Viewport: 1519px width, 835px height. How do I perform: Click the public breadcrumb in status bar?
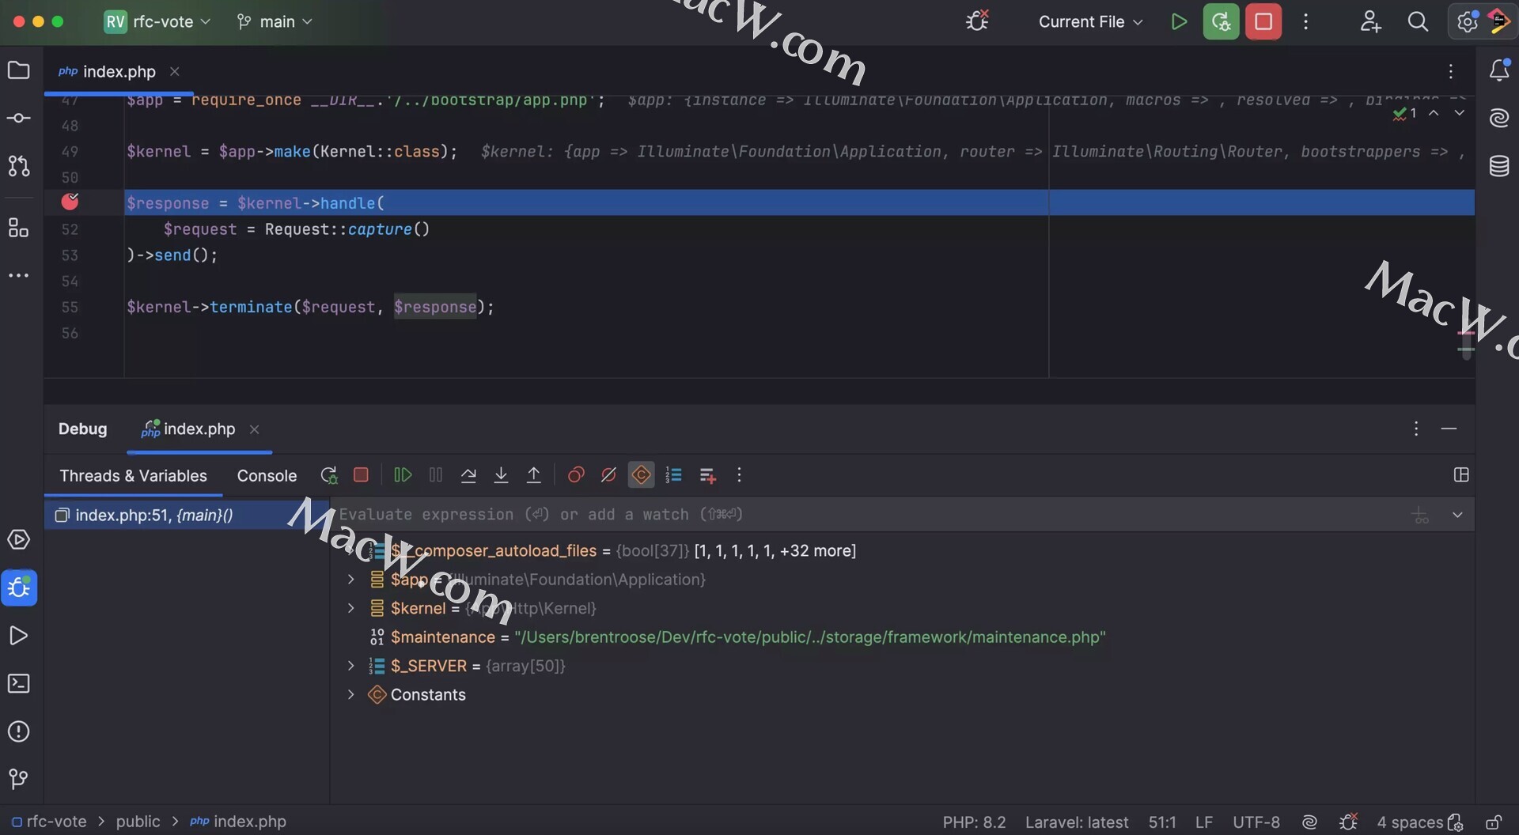click(138, 822)
